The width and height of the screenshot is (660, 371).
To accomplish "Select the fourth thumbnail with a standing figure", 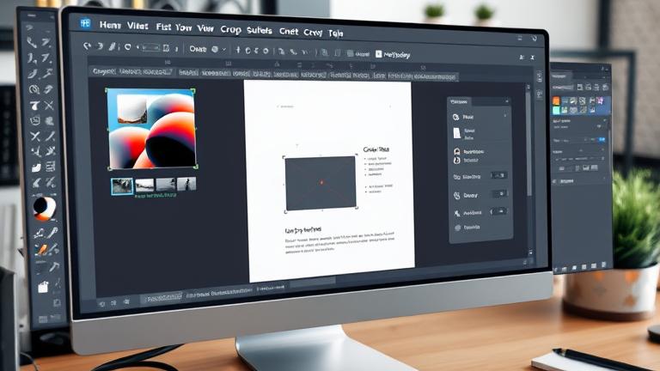I will pyautogui.click(x=186, y=184).
